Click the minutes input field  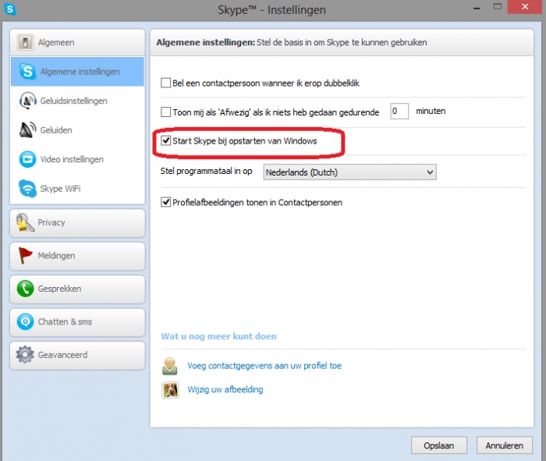tap(399, 111)
